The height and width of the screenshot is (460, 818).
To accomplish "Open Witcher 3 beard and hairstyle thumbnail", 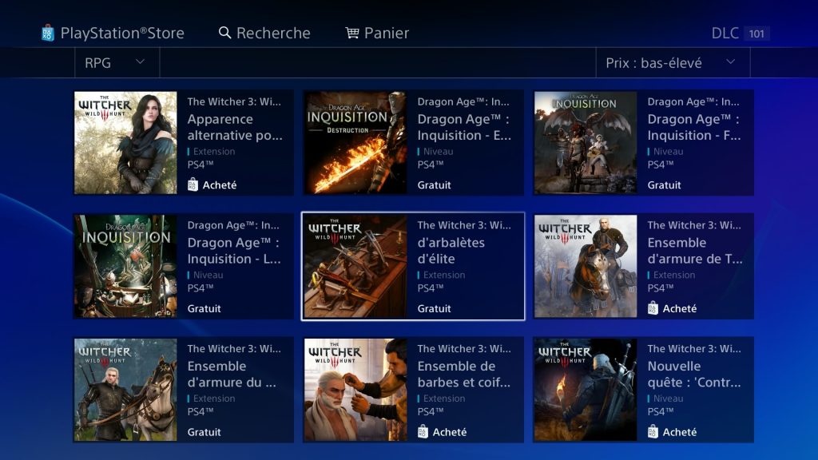I will [x=355, y=390].
